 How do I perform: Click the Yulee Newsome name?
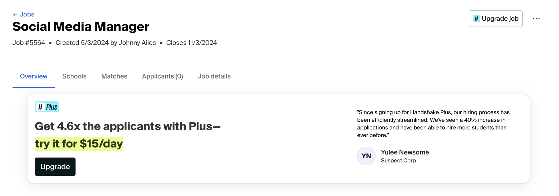[405, 152]
